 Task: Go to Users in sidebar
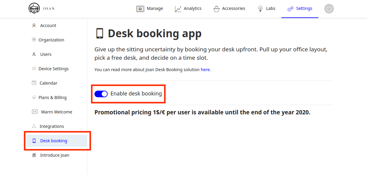(x=57, y=54)
